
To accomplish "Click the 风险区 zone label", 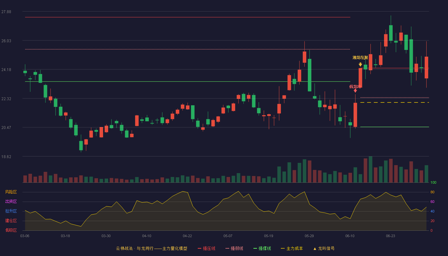I will point(11,192).
